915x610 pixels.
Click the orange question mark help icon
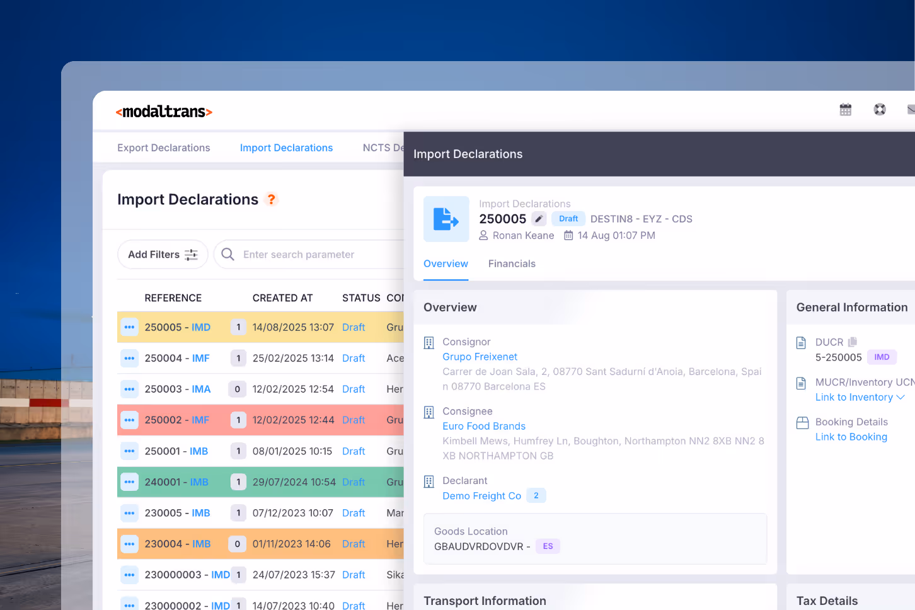[272, 199]
